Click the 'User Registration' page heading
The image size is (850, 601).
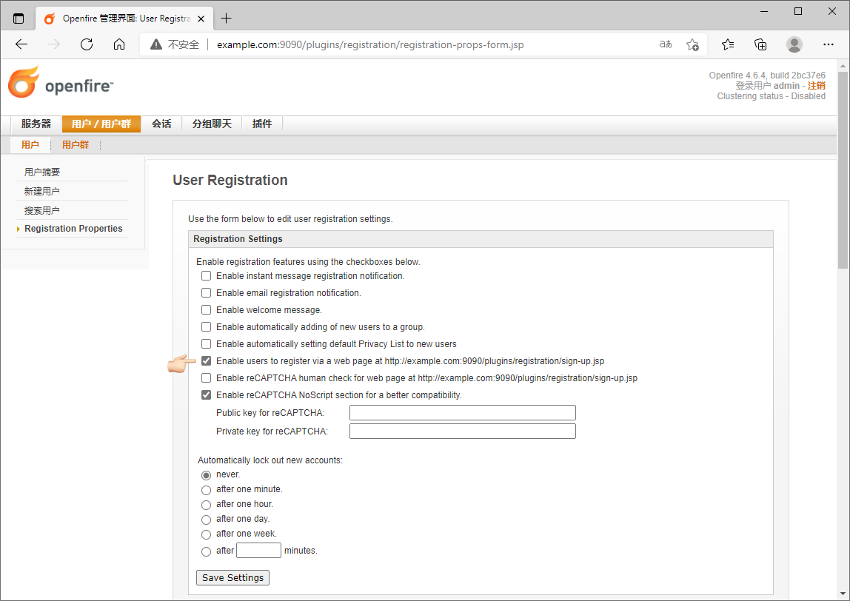pyautogui.click(x=230, y=181)
